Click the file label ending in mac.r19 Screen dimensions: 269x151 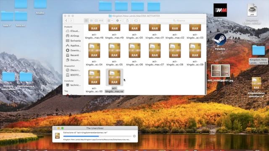(x=114, y=36)
